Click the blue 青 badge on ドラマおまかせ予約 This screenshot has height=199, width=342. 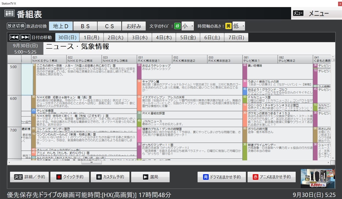[206, 177]
